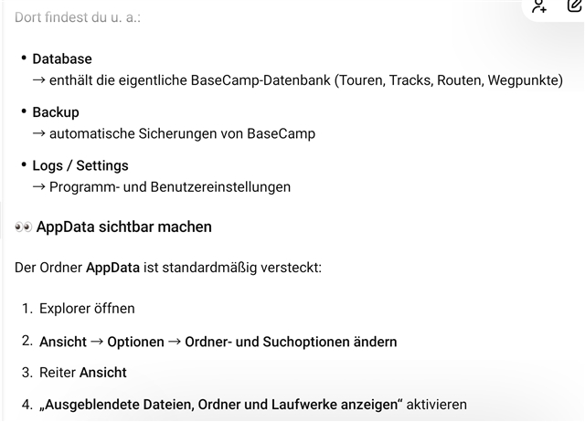Click bold 'Ansicht' in step 3
Viewport: 585px width, 422px height.
click(x=103, y=372)
